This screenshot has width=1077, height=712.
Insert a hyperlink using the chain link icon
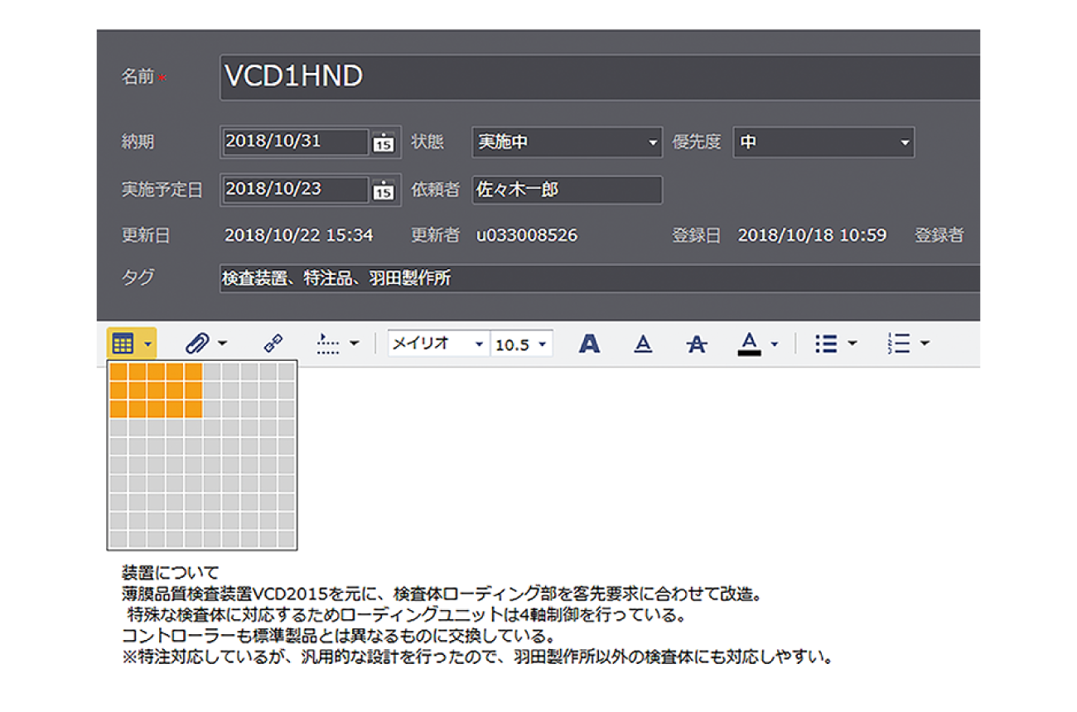[x=273, y=341]
